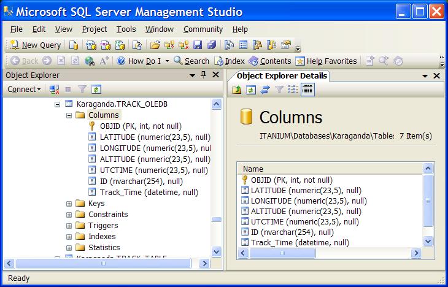Select ID (nvarchar(254), null) in Details list
The height and width of the screenshot is (287, 448).
click(292, 232)
